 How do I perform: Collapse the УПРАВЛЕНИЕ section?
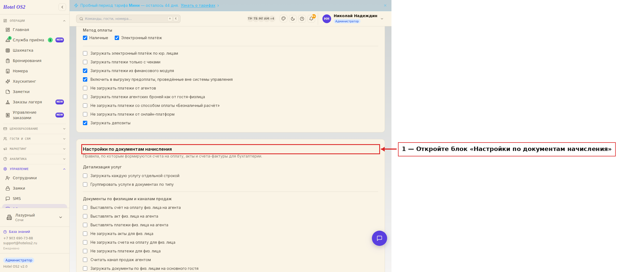pyautogui.click(x=35, y=169)
